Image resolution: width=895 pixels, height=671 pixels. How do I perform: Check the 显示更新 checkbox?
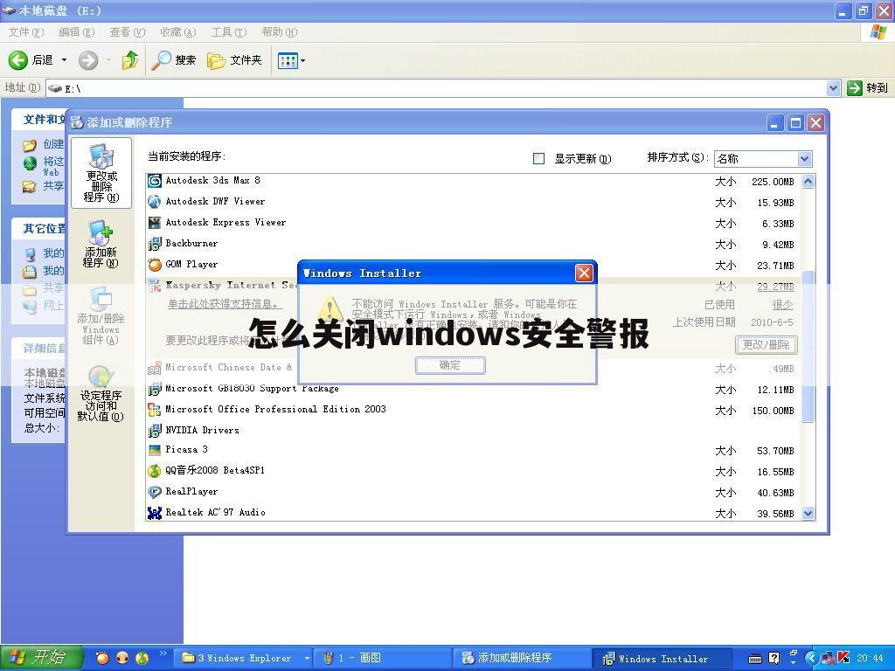[x=539, y=158]
